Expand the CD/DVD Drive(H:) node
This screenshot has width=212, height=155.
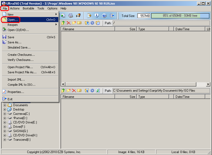click(x=5, y=135)
